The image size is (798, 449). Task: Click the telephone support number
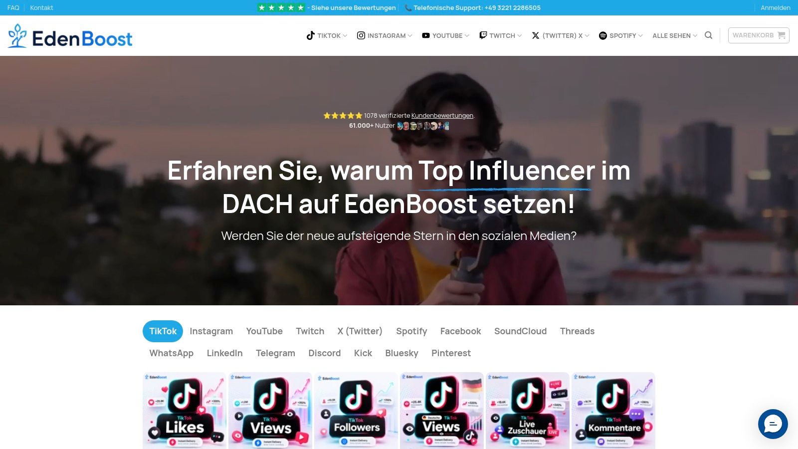point(512,7)
